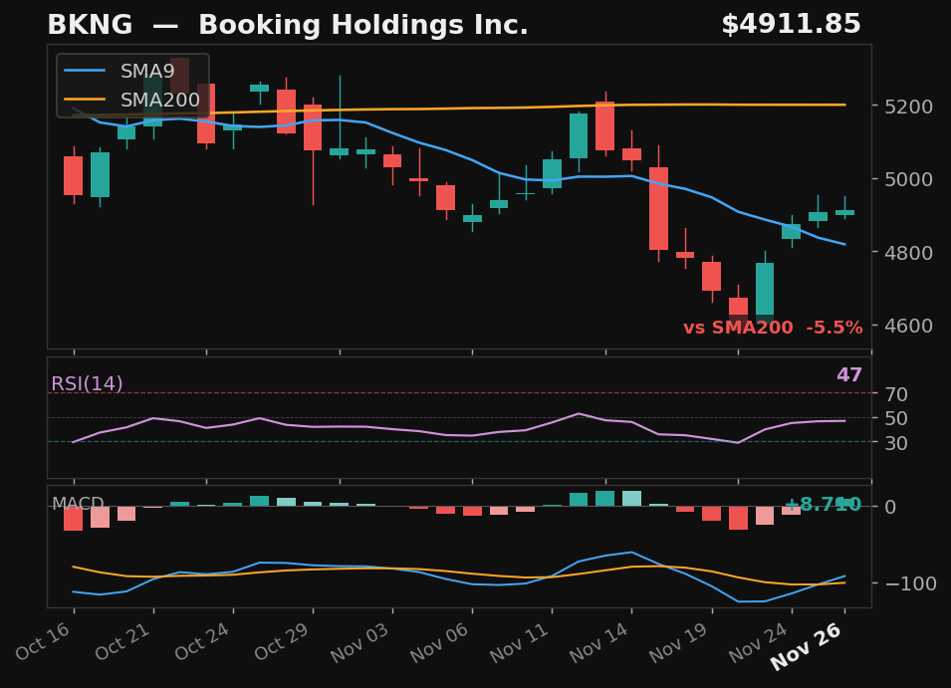
Task: Click the first red candle on Oct 16
Action: coord(74,176)
